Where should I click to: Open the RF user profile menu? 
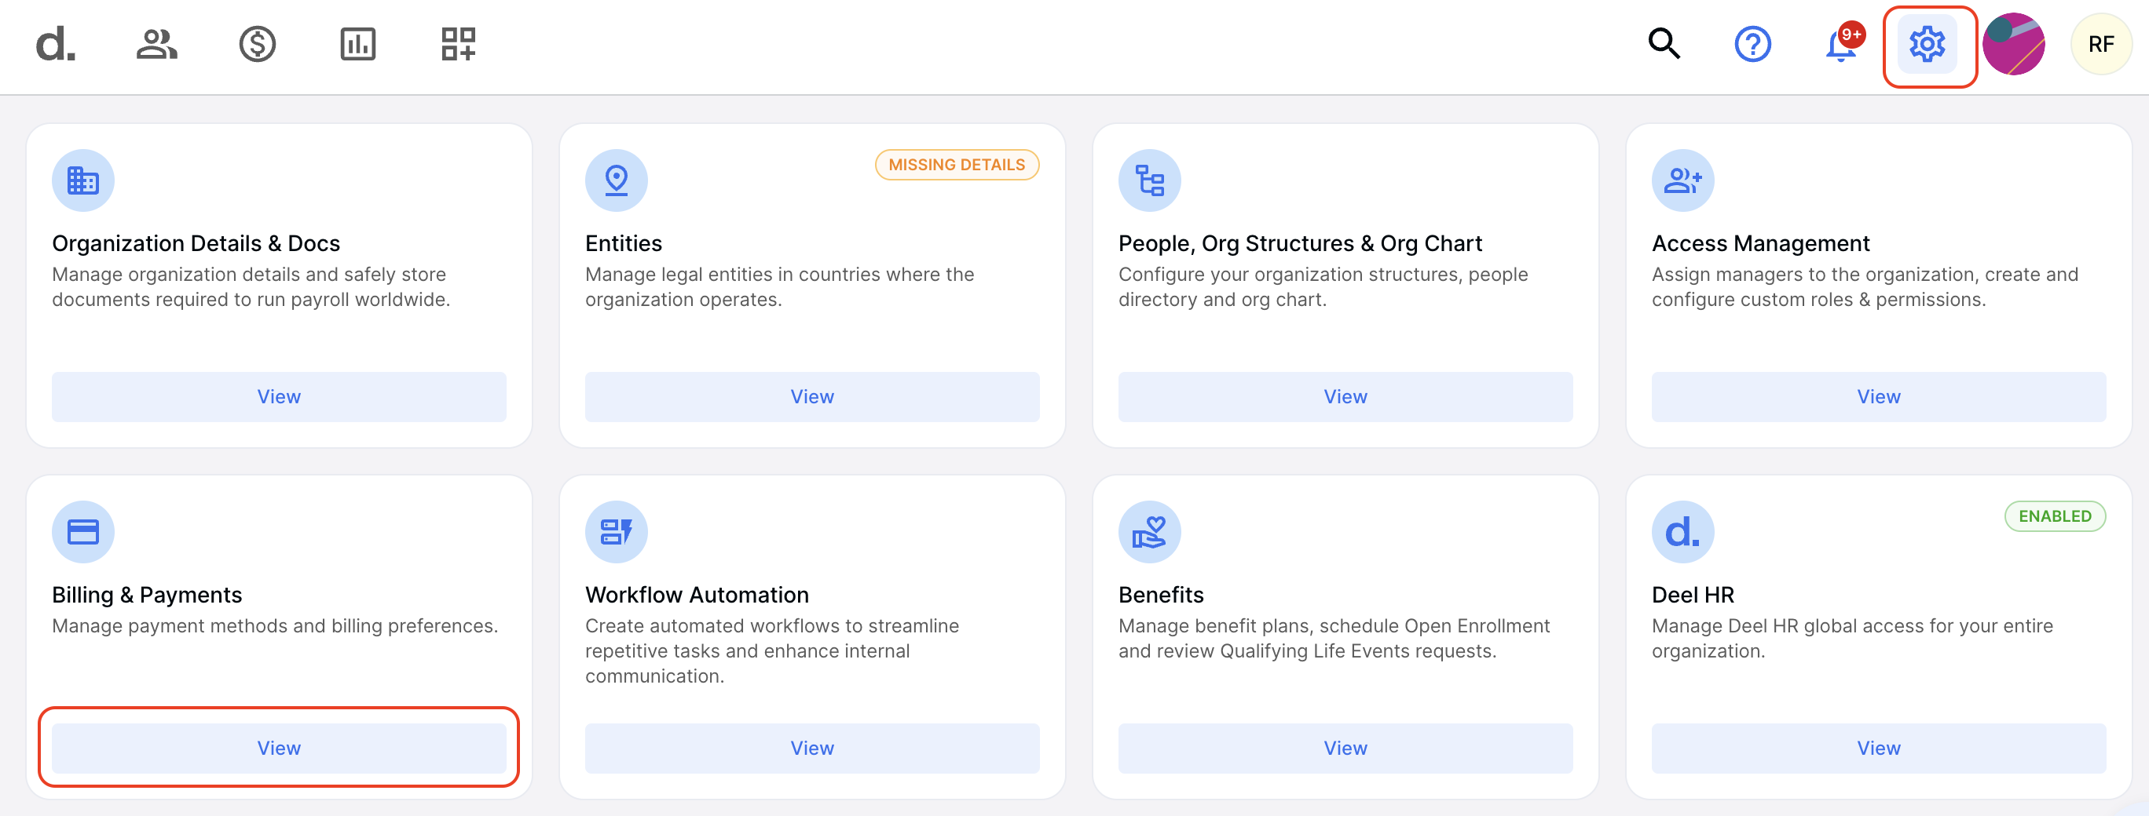point(2100,44)
